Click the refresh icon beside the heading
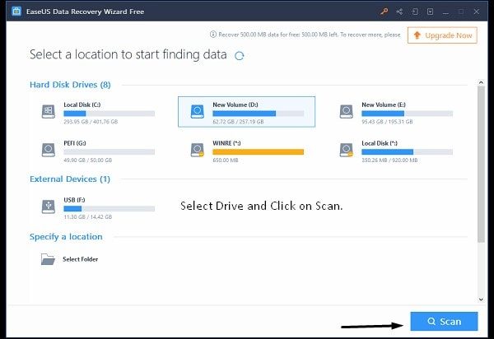Viewport: 494px width, 339px height. coord(240,56)
